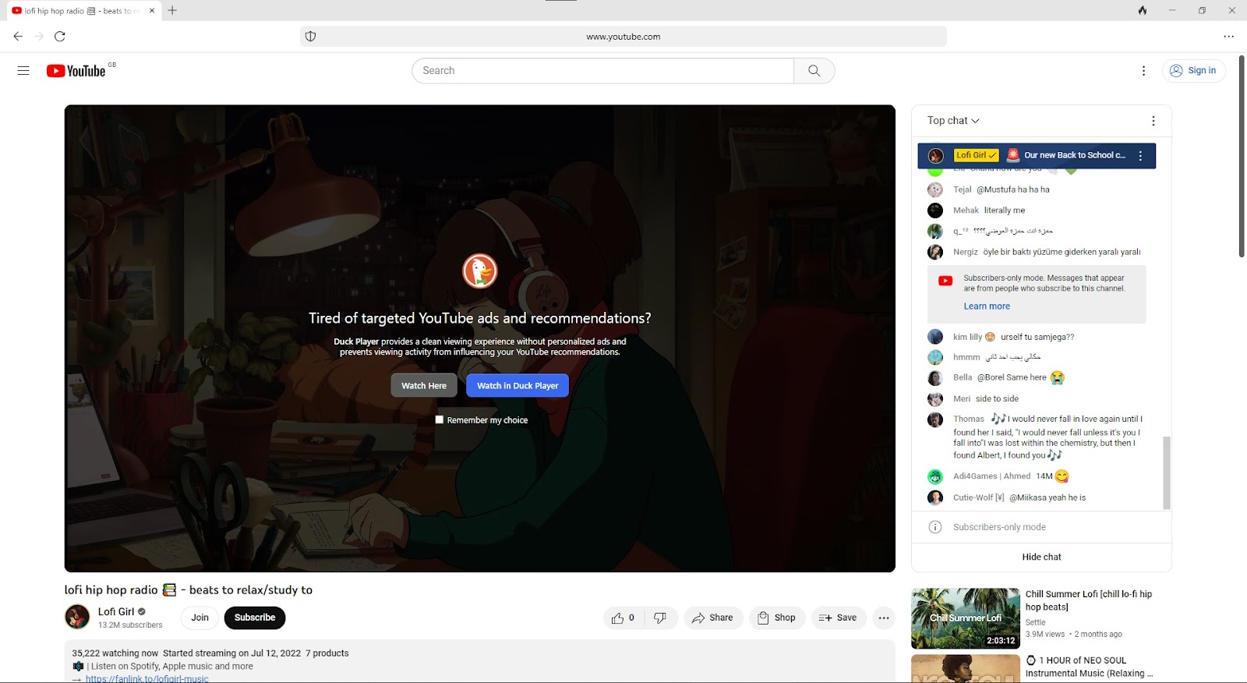Open the YouTube guide hamburger menu
Image resolution: width=1247 pixels, height=683 pixels.
click(23, 71)
